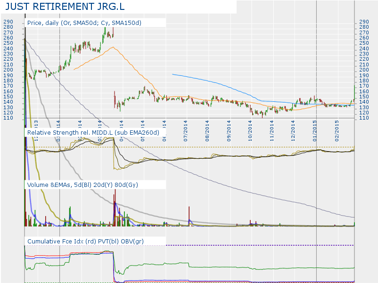Click the 11/2014 date axis label
The image size is (378, 283).
(x=271, y=131)
